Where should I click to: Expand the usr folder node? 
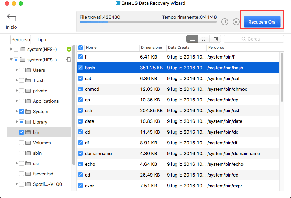[17, 163]
